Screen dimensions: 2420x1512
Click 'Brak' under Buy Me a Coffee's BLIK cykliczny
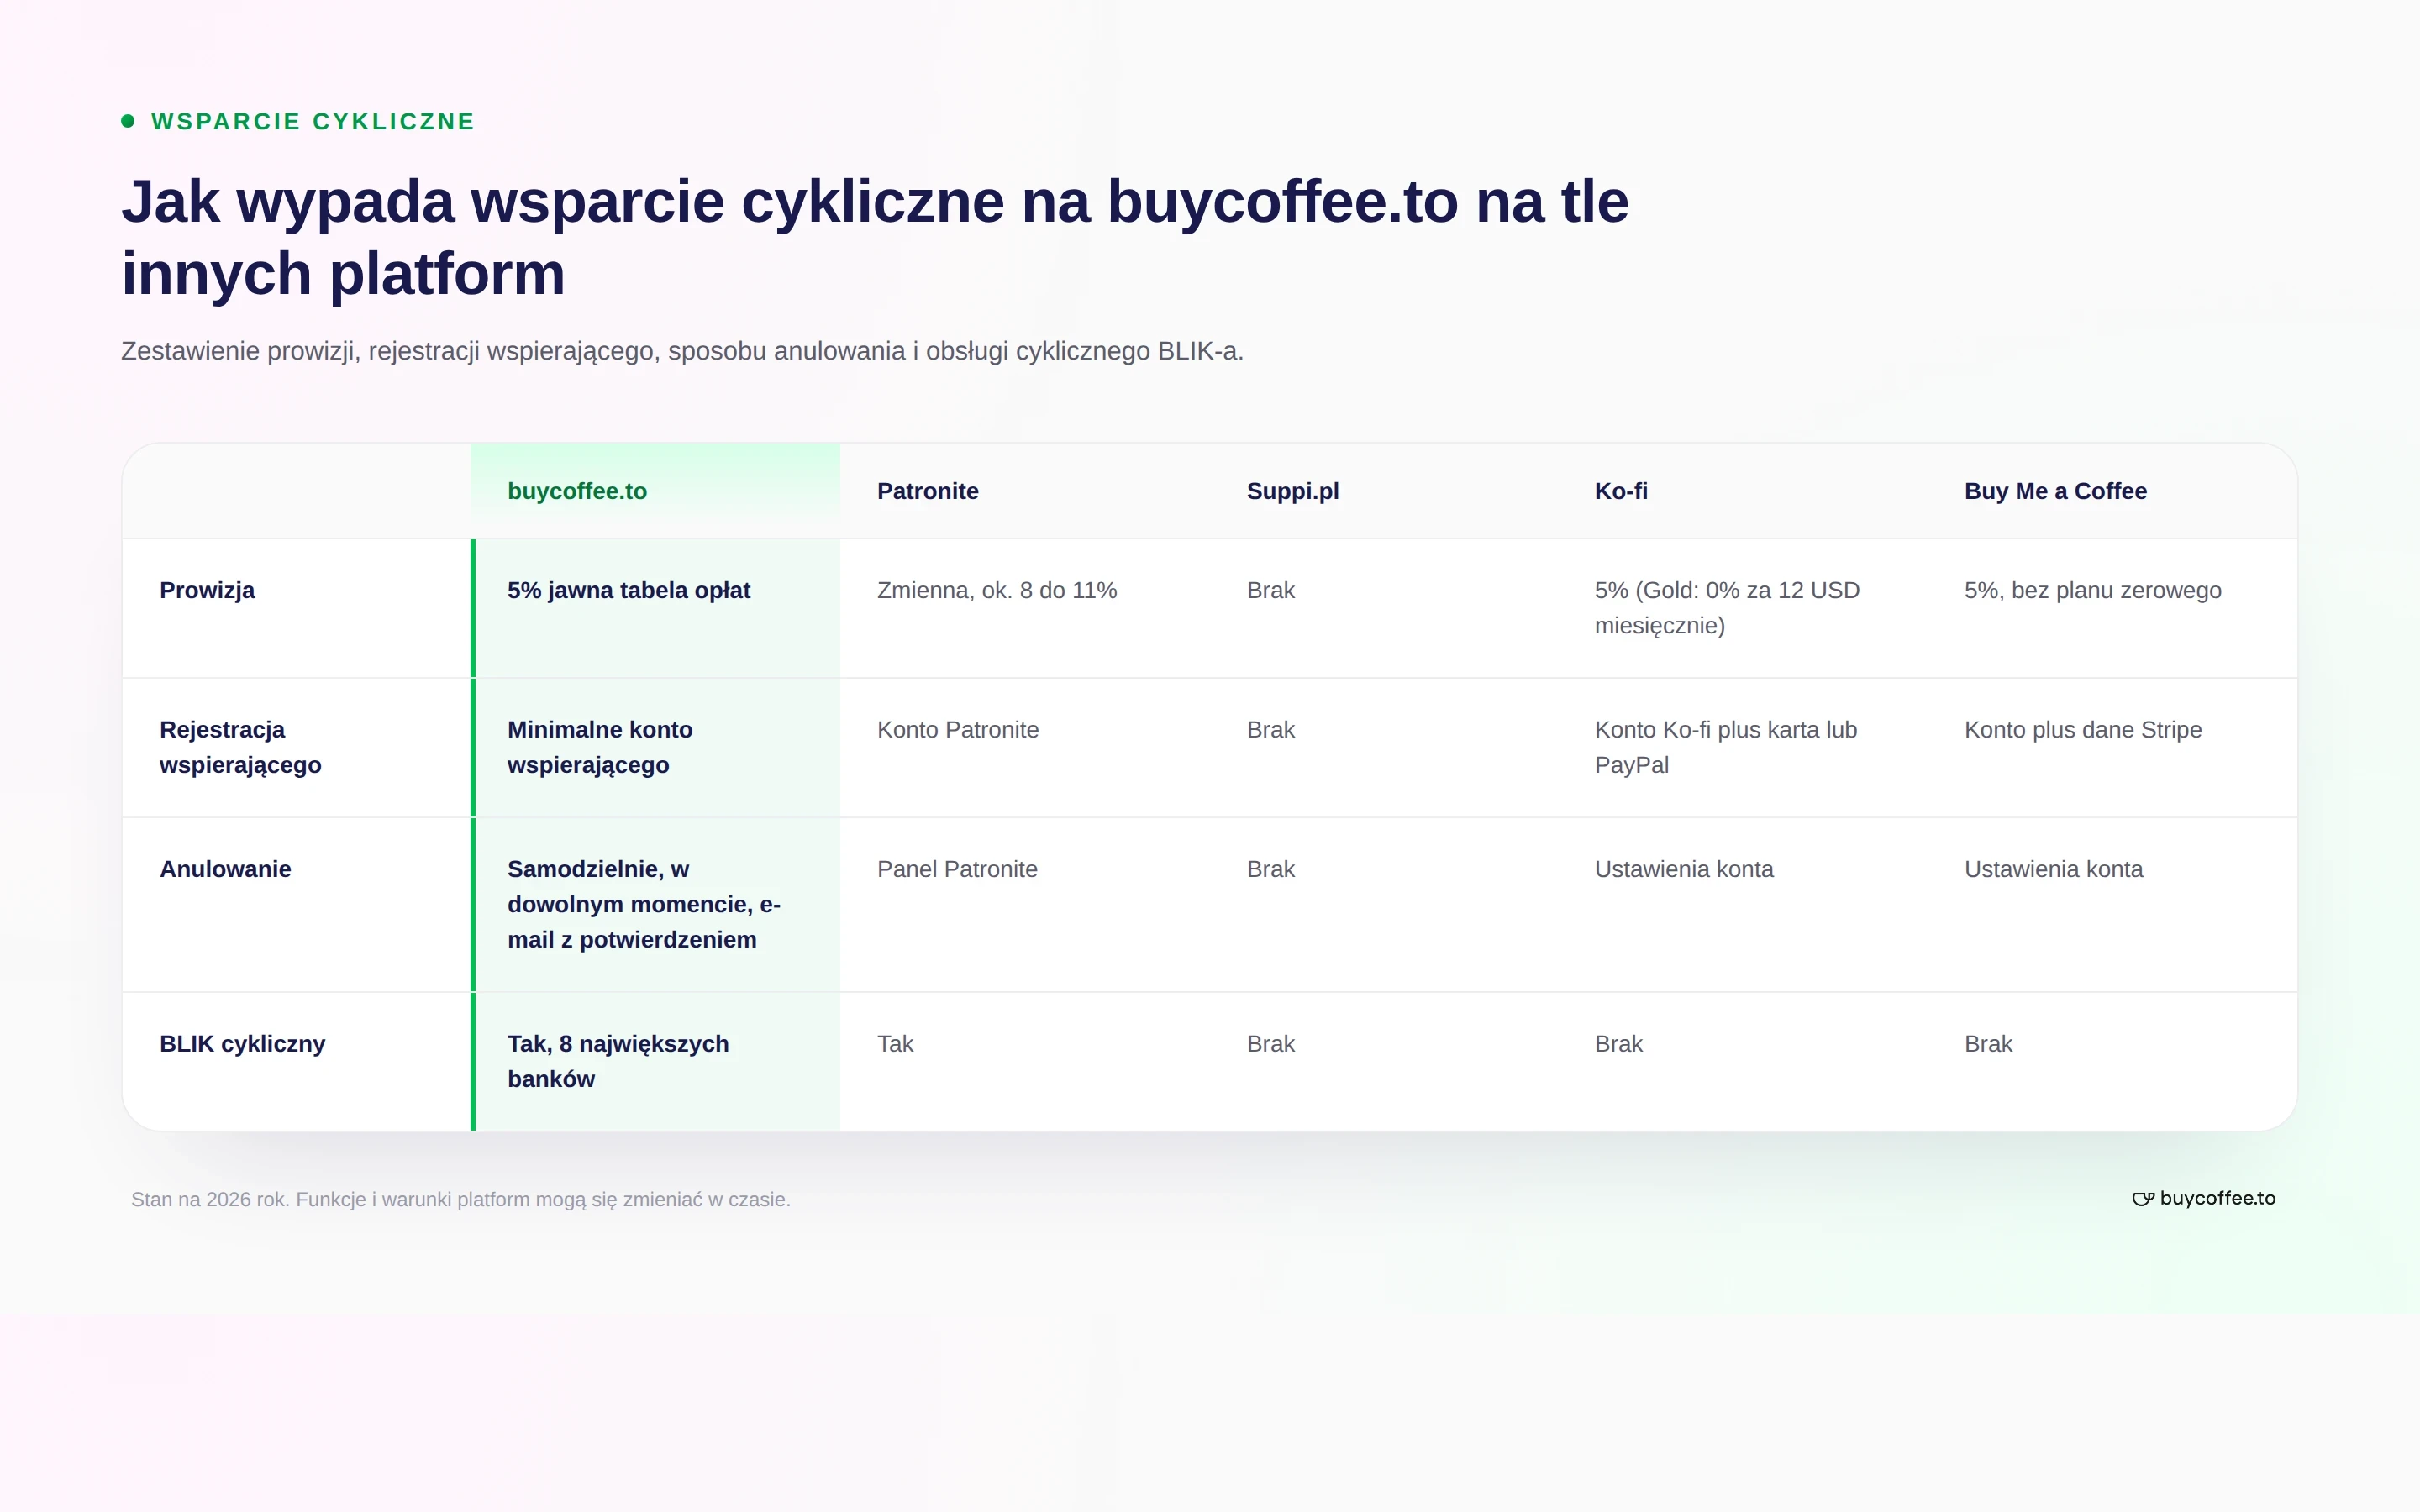[x=1988, y=1044]
